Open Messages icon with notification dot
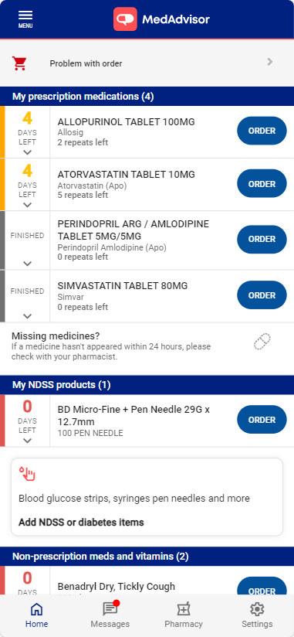This screenshot has width=294, height=637. pos(110,609)
